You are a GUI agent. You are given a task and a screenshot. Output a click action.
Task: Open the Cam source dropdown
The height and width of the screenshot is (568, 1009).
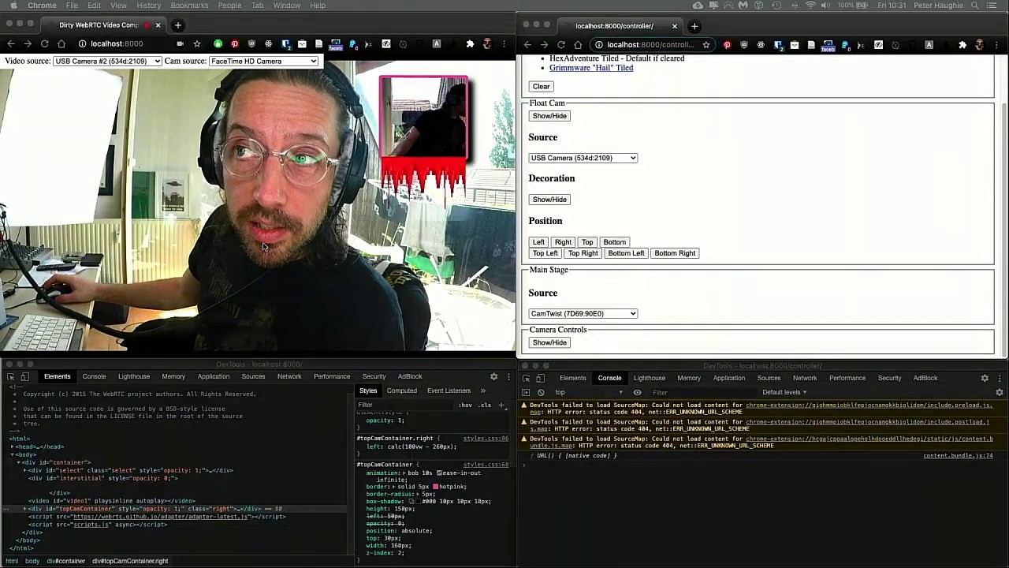[x=263, y=61]
